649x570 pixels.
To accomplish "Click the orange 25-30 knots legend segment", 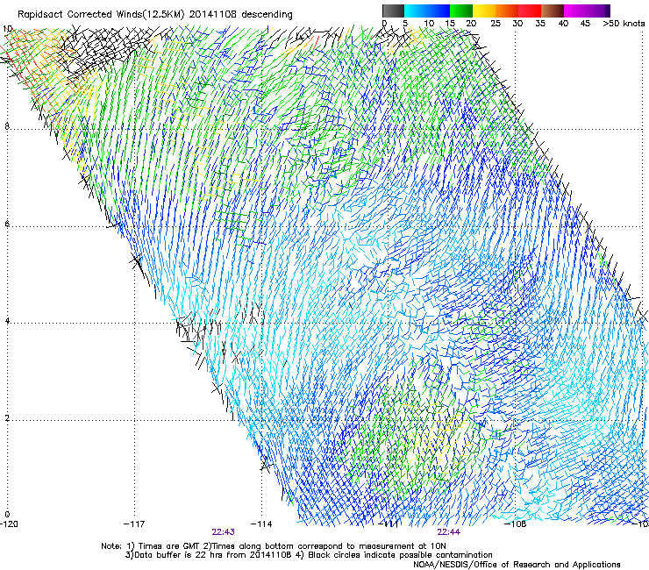I will click(x=507, y=11).
